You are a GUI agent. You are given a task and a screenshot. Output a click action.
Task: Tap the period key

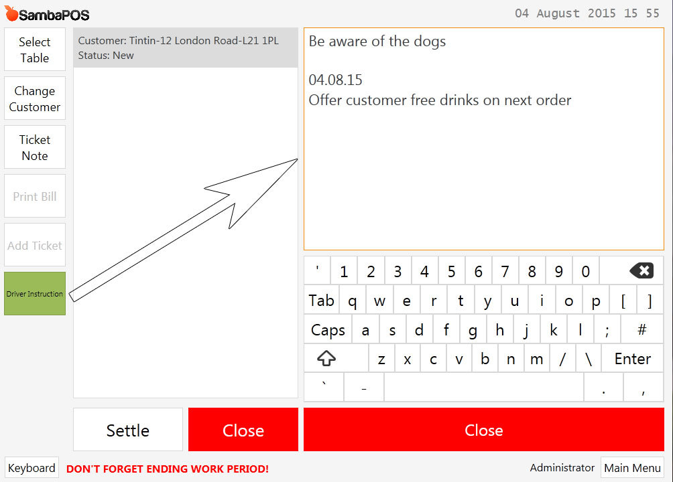pos(603,387)
